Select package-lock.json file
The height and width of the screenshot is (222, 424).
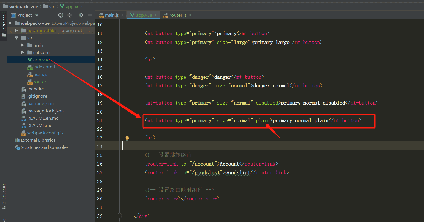[x=45, y=111]
